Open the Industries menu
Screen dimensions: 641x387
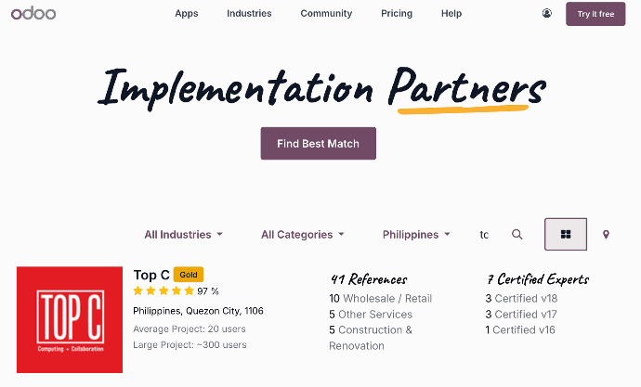click(249, 14)
